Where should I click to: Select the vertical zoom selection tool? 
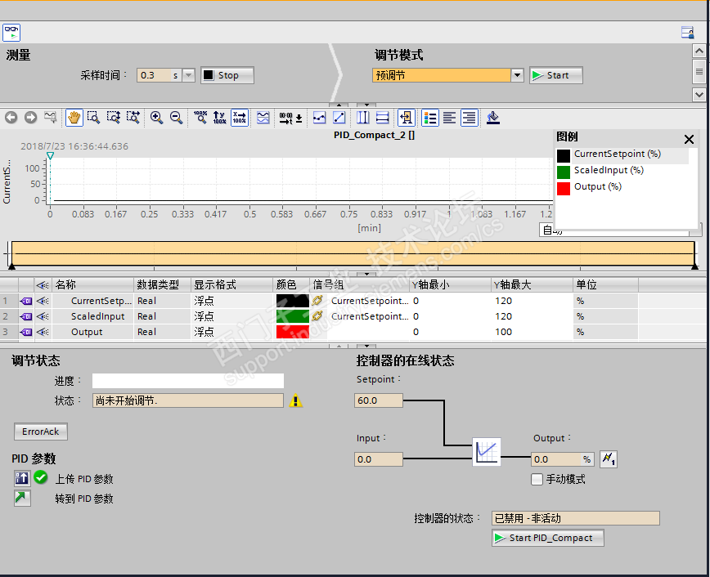tap(113, 118)
